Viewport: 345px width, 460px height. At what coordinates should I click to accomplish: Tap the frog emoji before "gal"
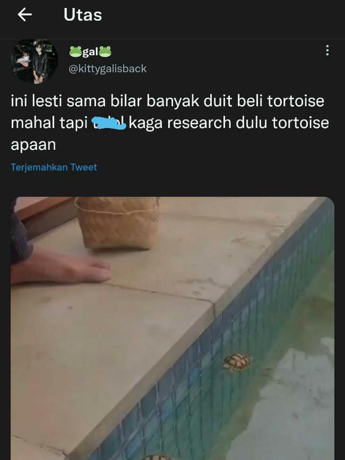75,52
